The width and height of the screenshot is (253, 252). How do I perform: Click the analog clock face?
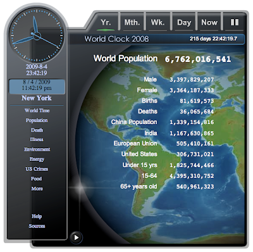pyautogui.click(x=37, y=35)
